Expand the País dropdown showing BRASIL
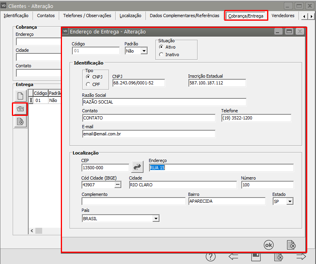Viewport: 316px width, 264px height. (x=156, y=219)
